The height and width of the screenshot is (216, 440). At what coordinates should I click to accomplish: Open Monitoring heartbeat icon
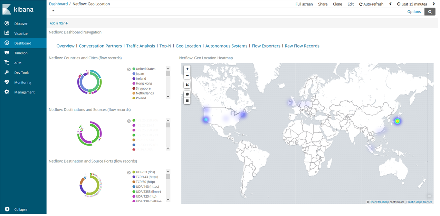[x=7, y=82]
